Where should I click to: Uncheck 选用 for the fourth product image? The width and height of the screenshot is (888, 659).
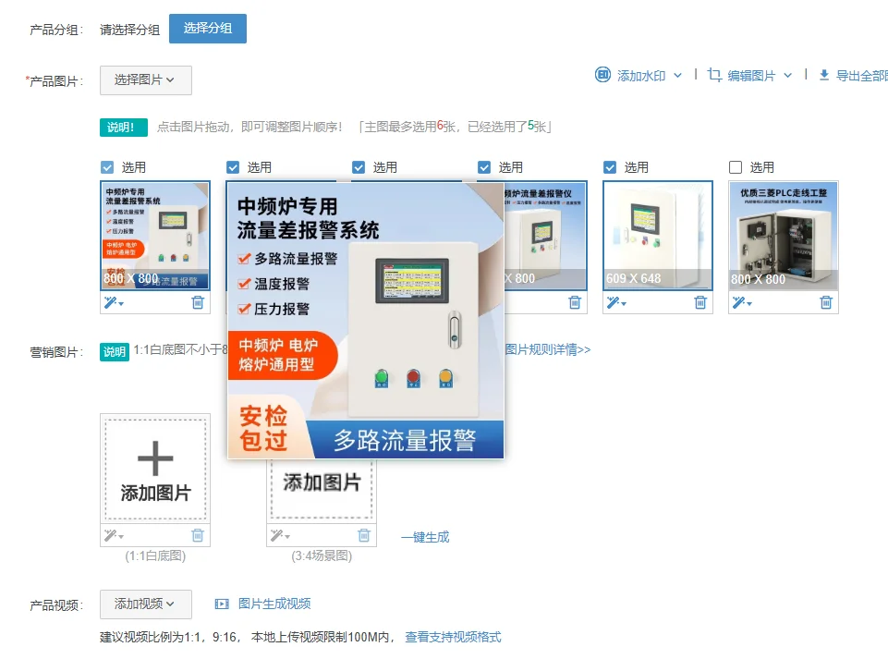(x=484, y=167)
